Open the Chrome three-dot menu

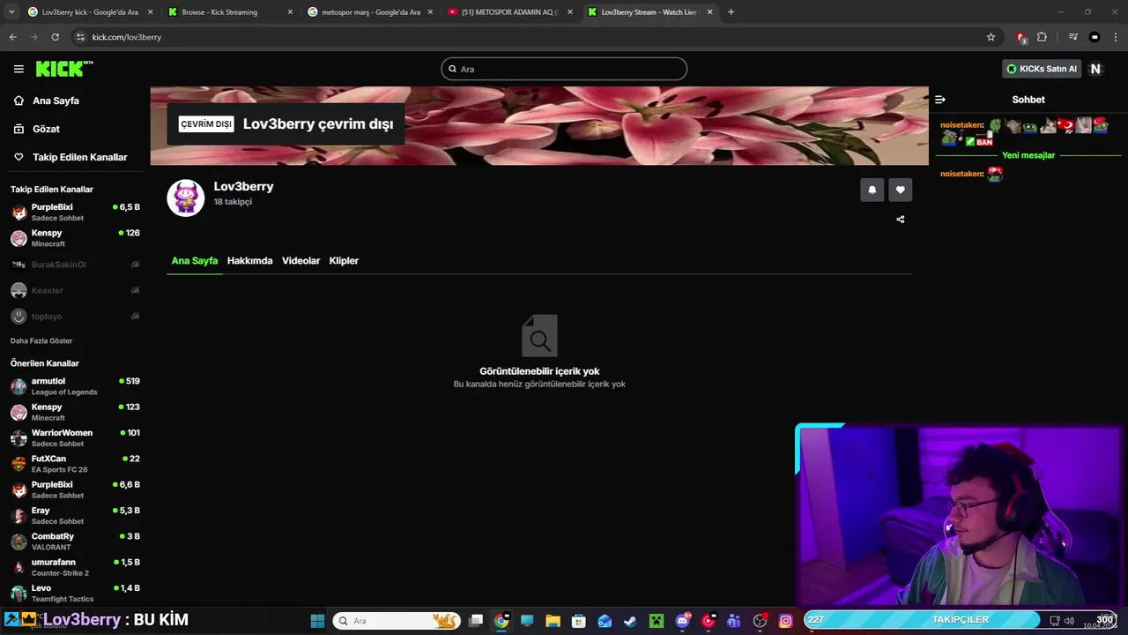pos(1115,37)
